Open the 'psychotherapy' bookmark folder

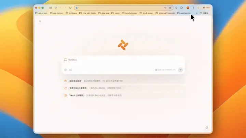[x=129, y=13]
